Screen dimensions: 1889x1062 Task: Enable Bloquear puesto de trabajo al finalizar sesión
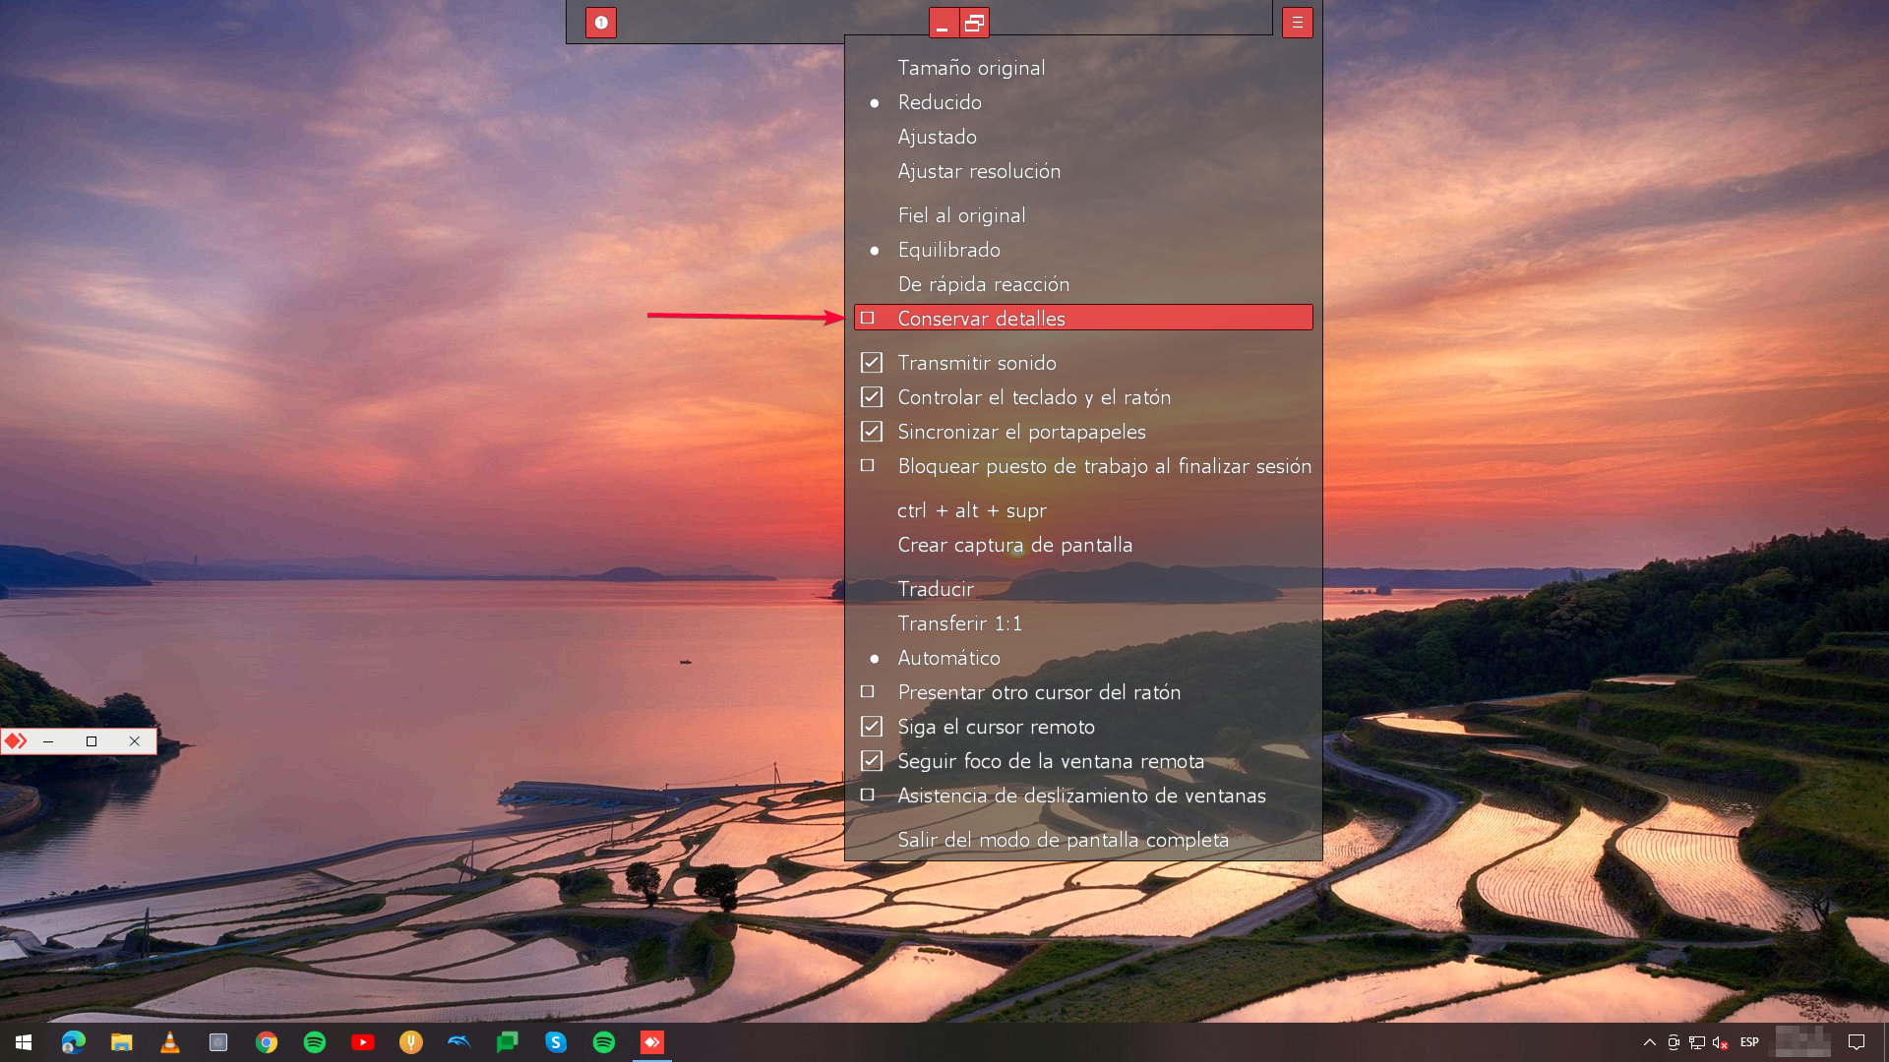point(868,465)
